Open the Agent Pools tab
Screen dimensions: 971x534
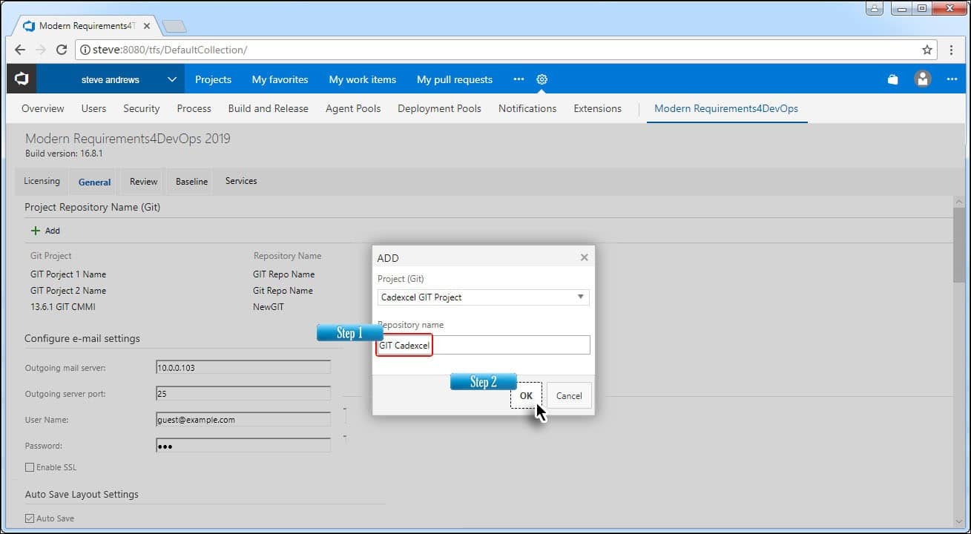(353, 108)
